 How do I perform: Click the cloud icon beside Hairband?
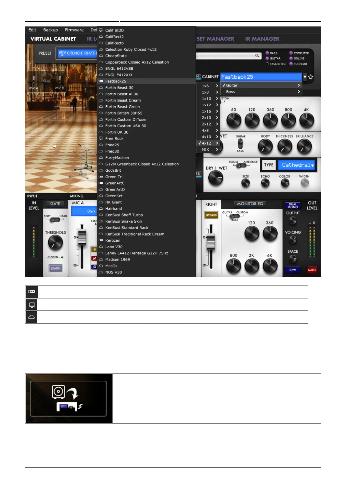101,208
